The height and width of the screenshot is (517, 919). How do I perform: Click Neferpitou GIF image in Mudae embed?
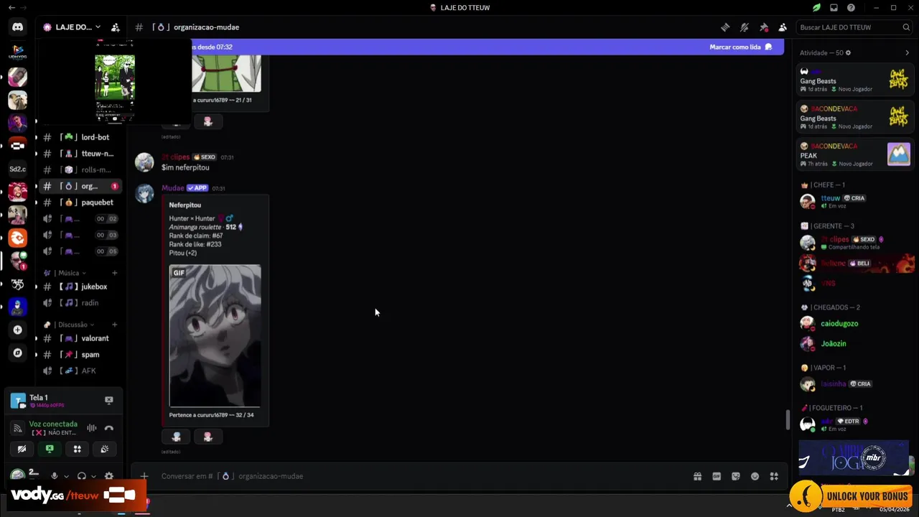click(215, 336)
